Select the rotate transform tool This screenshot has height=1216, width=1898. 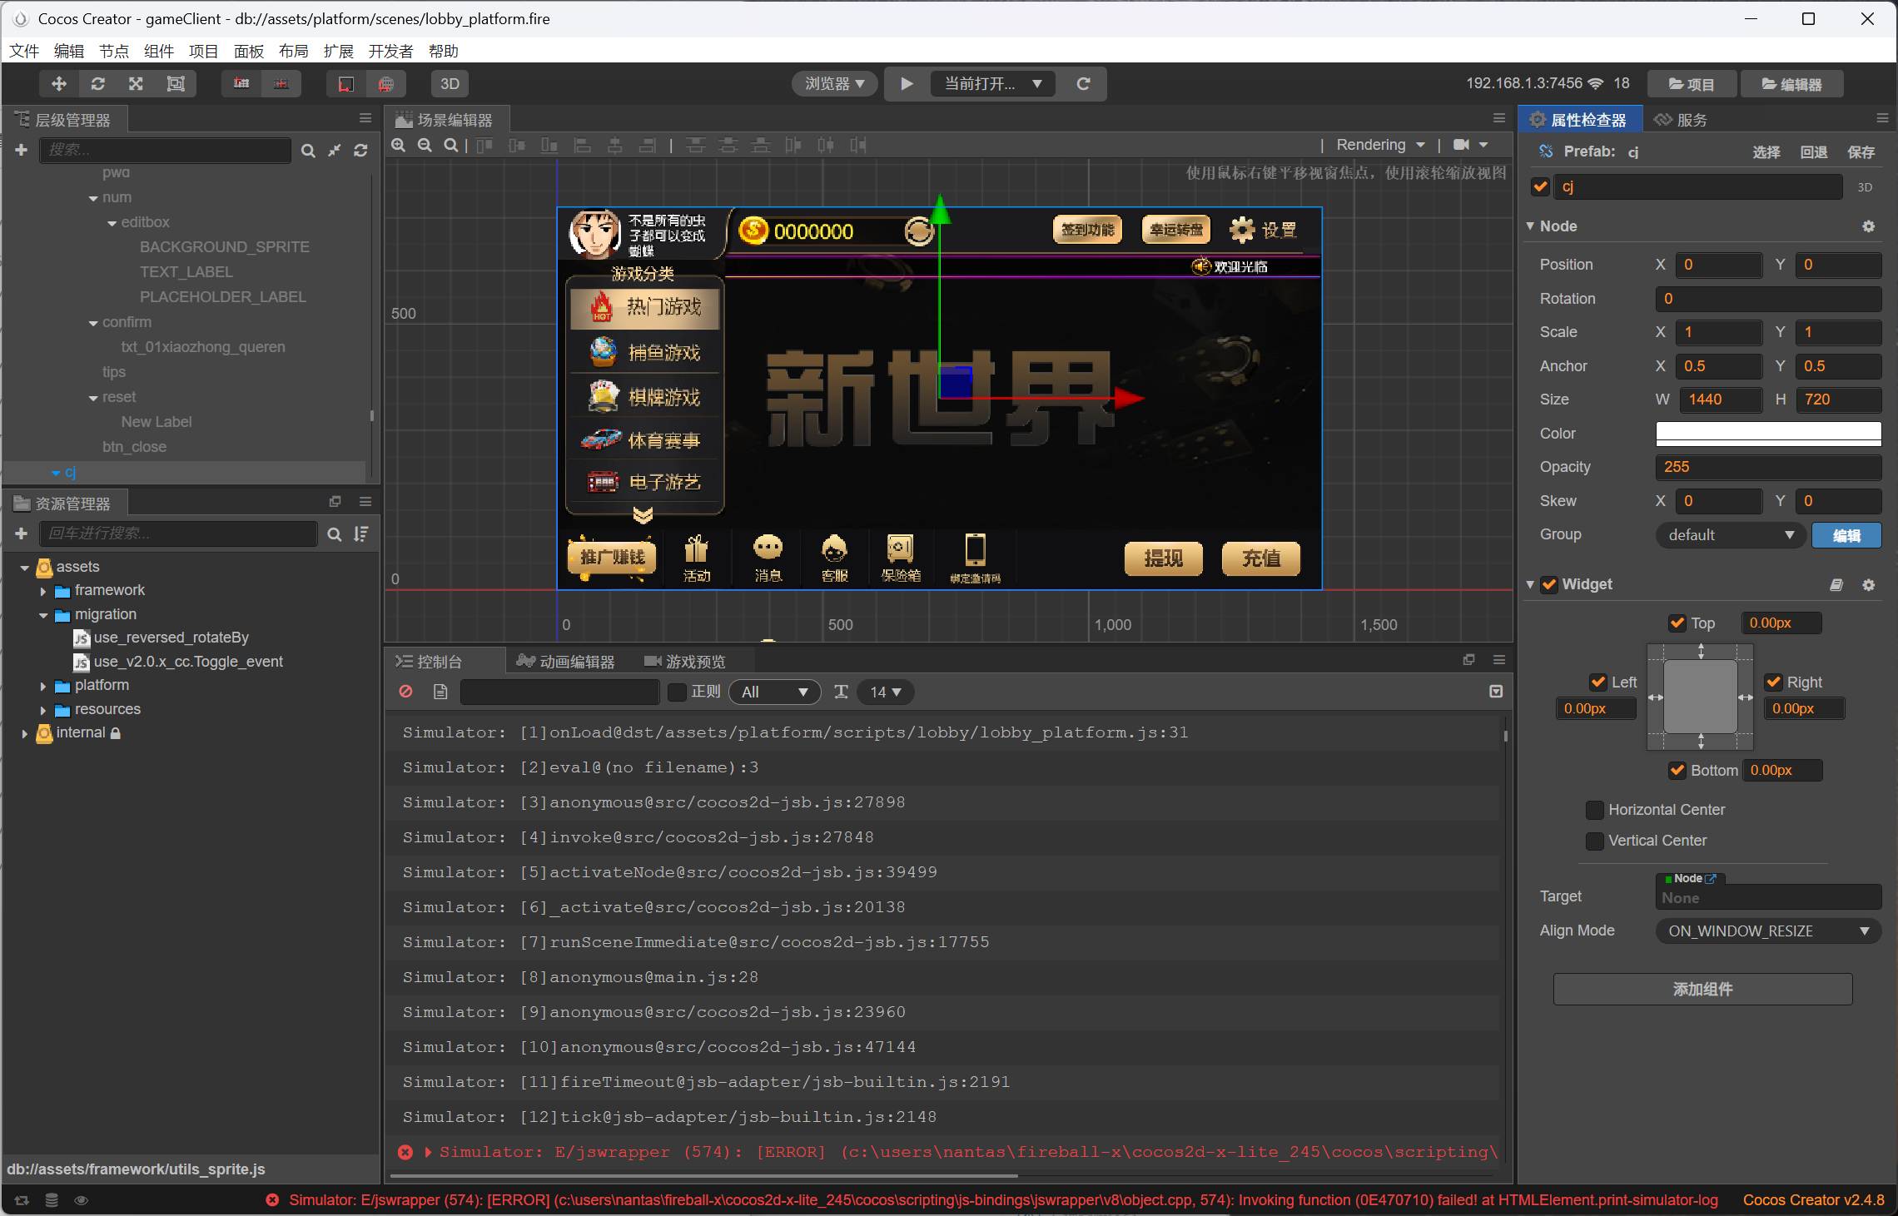97,84
